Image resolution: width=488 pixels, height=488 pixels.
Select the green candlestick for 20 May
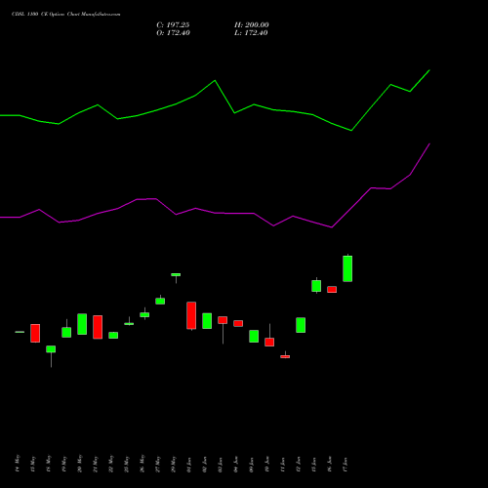[82, 324]
